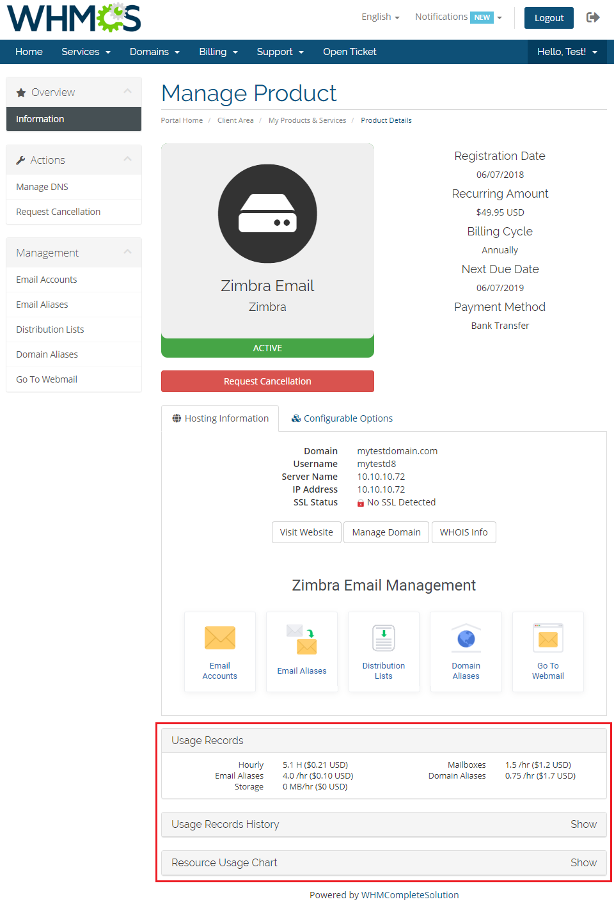Open the Distribution Lists tile icon
614x904 pixels.
point(384,638)
